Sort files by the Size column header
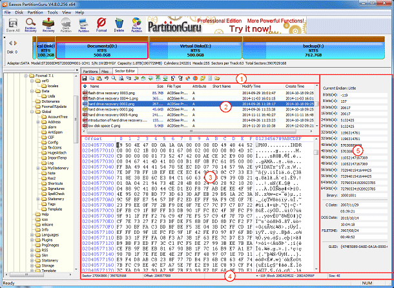The width and height of the screenshot is (394, 288). tap(160, 87)
